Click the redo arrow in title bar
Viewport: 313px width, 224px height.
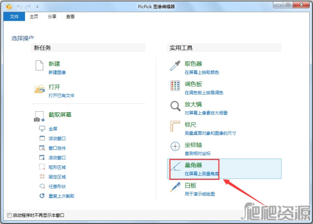(28, 7)
